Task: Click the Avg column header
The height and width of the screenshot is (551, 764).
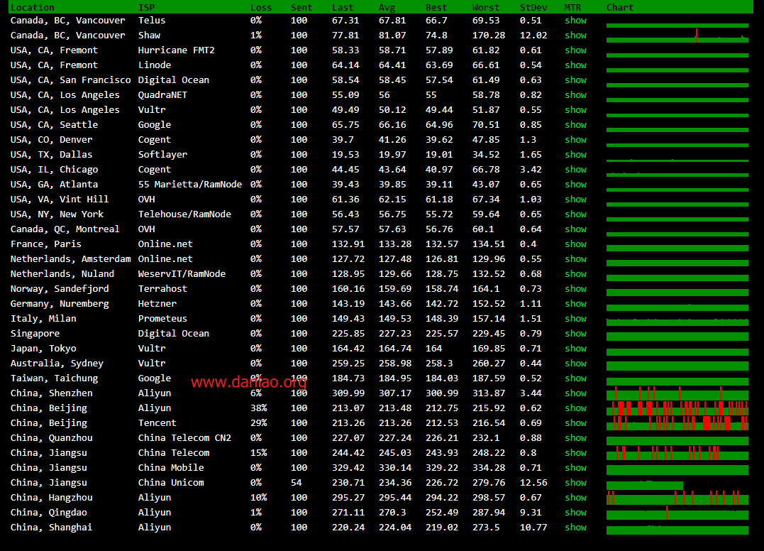Action: pos(387,8)
